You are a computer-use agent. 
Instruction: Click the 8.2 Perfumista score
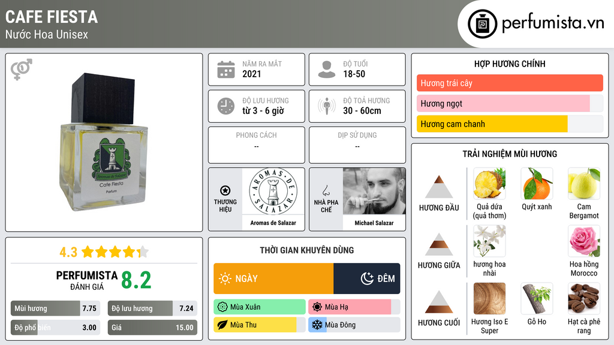pos(136,280)
